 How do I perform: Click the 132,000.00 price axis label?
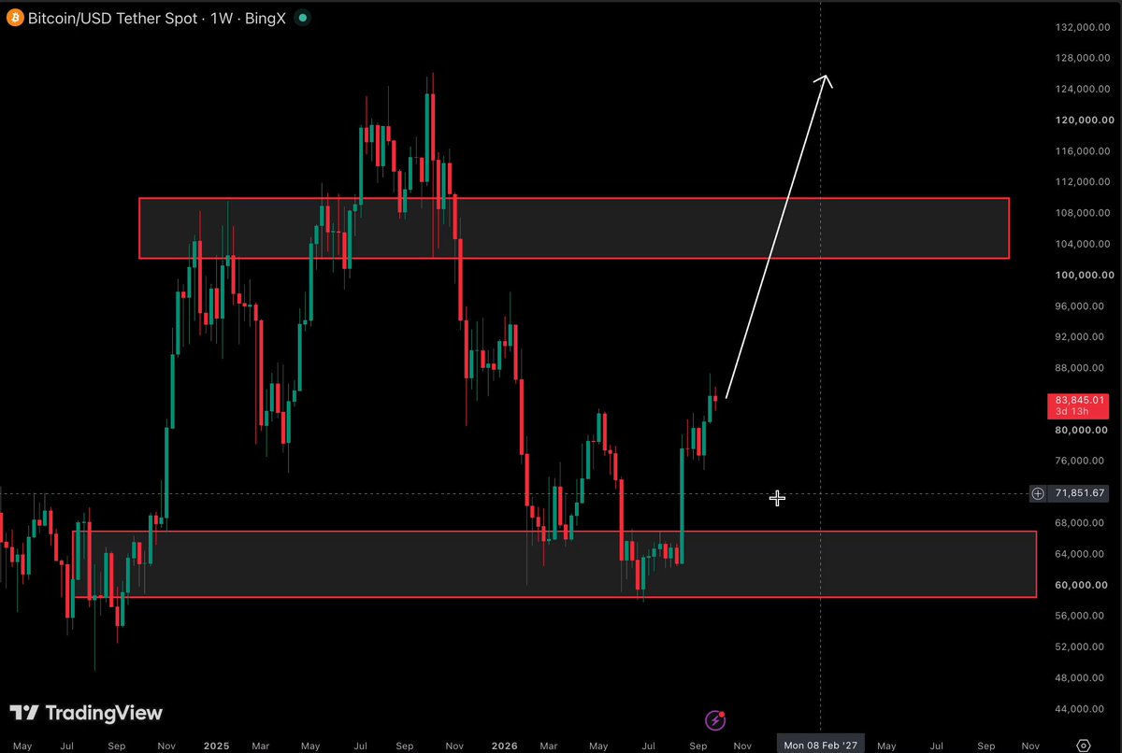click(x=1082, y=28)
